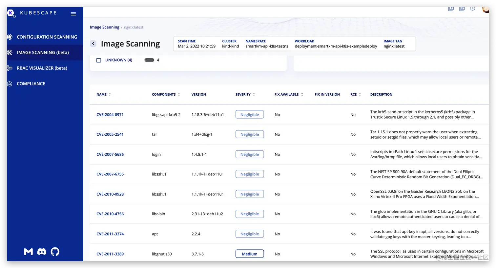496x268 pixels.
Task: Open CVE-2010-0928 details
Action: tap(110, 194)
